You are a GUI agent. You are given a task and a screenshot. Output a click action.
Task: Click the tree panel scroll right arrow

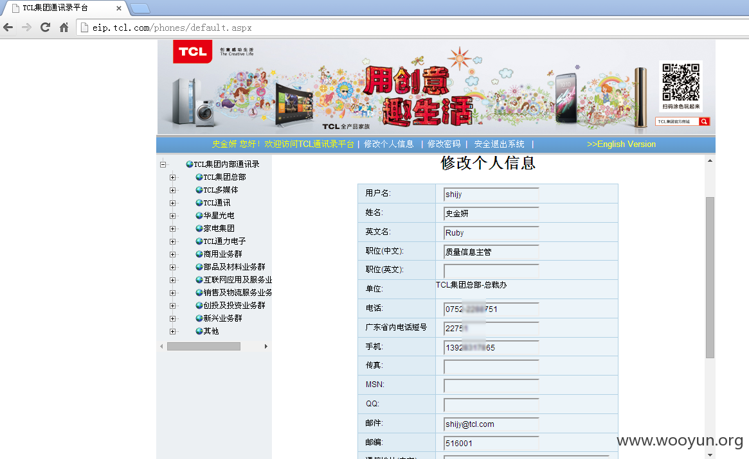click(266, 347)
